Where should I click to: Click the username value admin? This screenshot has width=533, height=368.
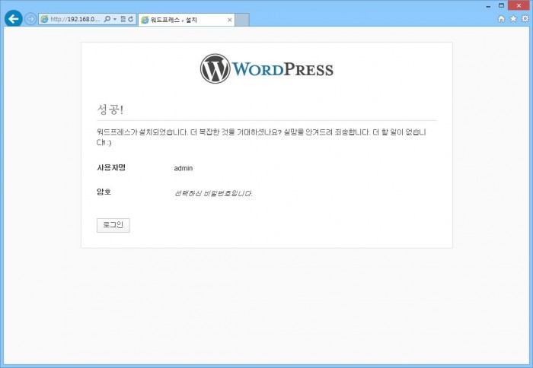(x=184, y=168)
